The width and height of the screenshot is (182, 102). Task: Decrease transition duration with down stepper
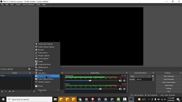point(153,80)
